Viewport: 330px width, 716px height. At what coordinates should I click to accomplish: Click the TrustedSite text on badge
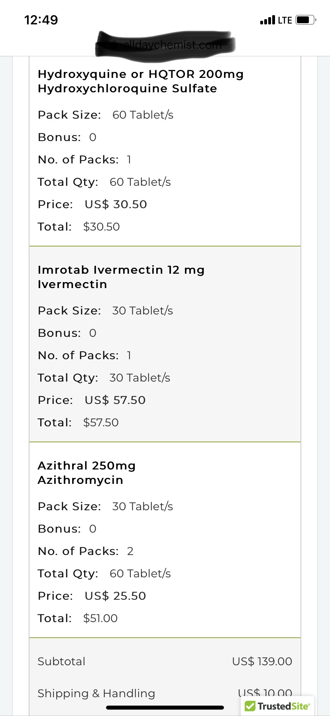(283, 706)
